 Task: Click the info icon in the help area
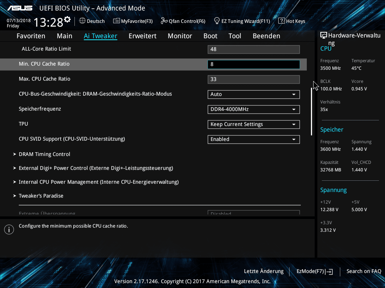(x=9, y=229)
